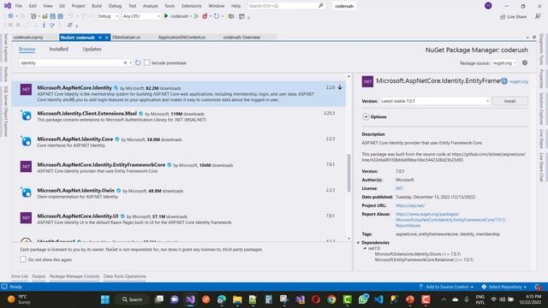
Task: Click the identity package search field
Action: point(72,62)
